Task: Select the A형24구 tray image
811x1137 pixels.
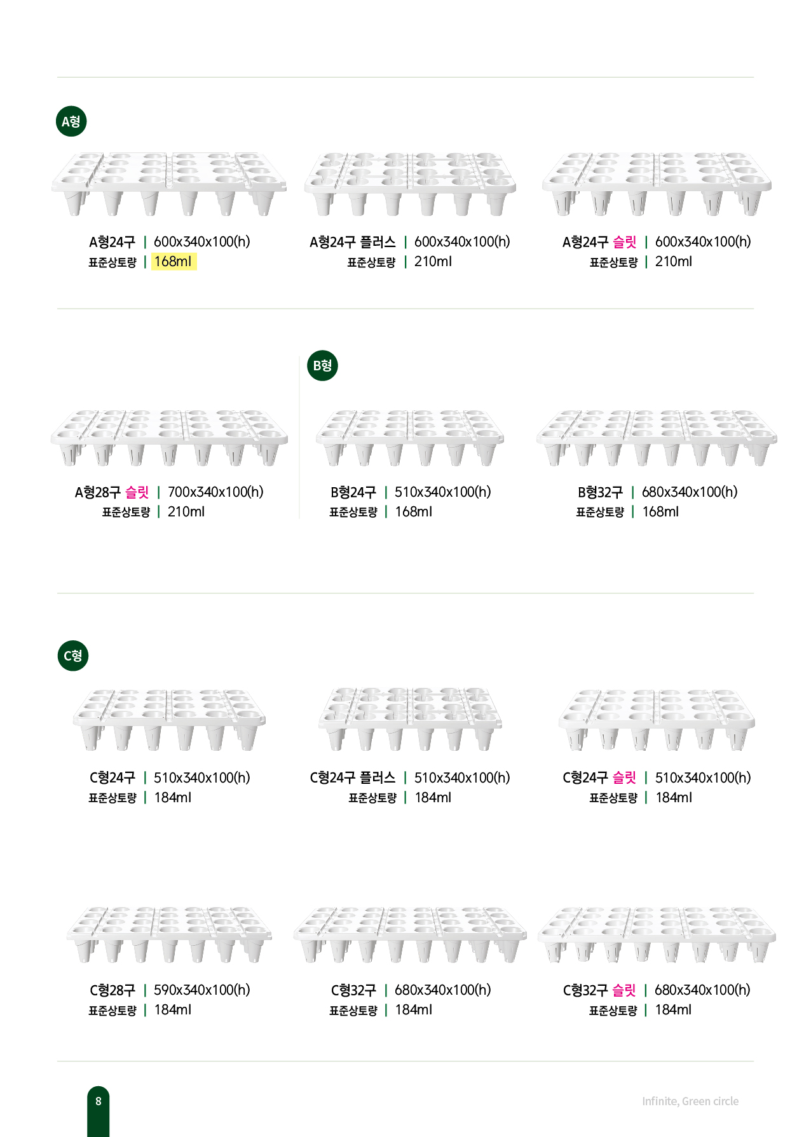Action: [168, 183]
